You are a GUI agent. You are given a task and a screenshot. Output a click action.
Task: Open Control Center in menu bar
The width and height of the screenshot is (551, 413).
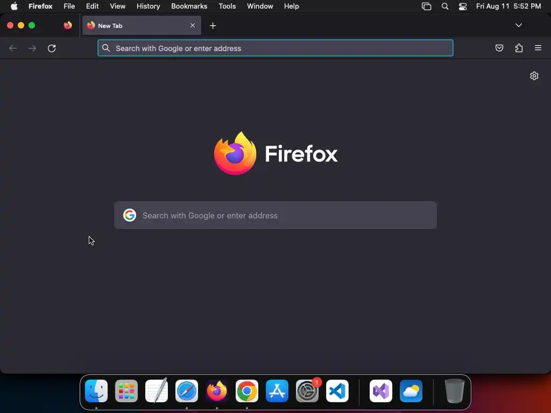pyautogui.click(x=463, y=6)
